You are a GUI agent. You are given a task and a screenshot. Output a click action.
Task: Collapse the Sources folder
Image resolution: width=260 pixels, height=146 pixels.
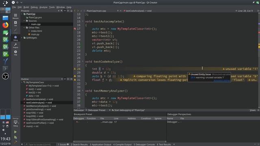24,21
